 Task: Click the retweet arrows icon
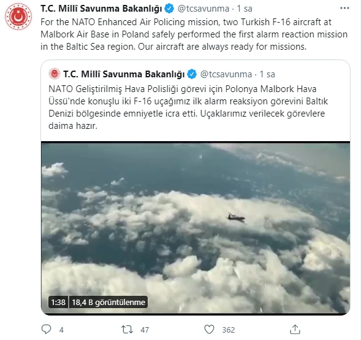tap(127, 330)
